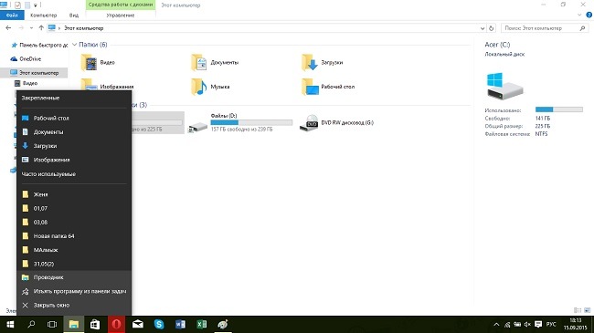This screenshot has height=333, width=594.
Task: Select Изображения in the jump list
Action: 74,160
